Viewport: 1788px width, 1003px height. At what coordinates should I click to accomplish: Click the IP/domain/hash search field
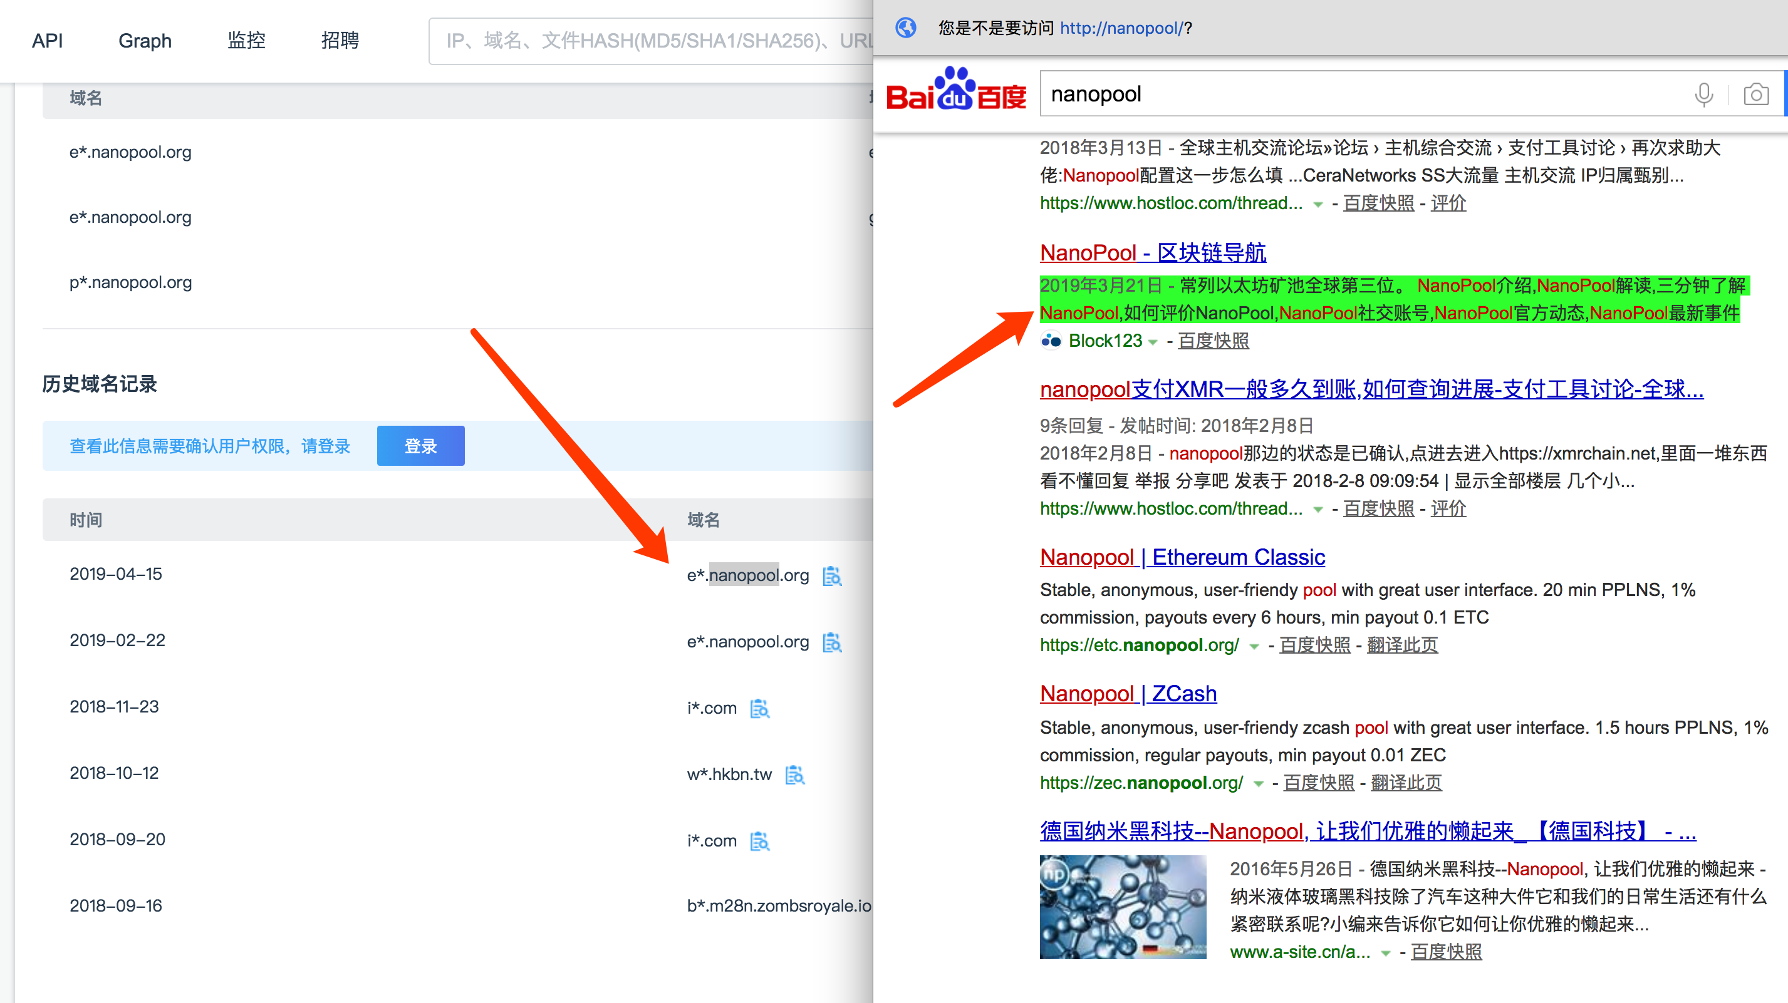tap(651, 41)
